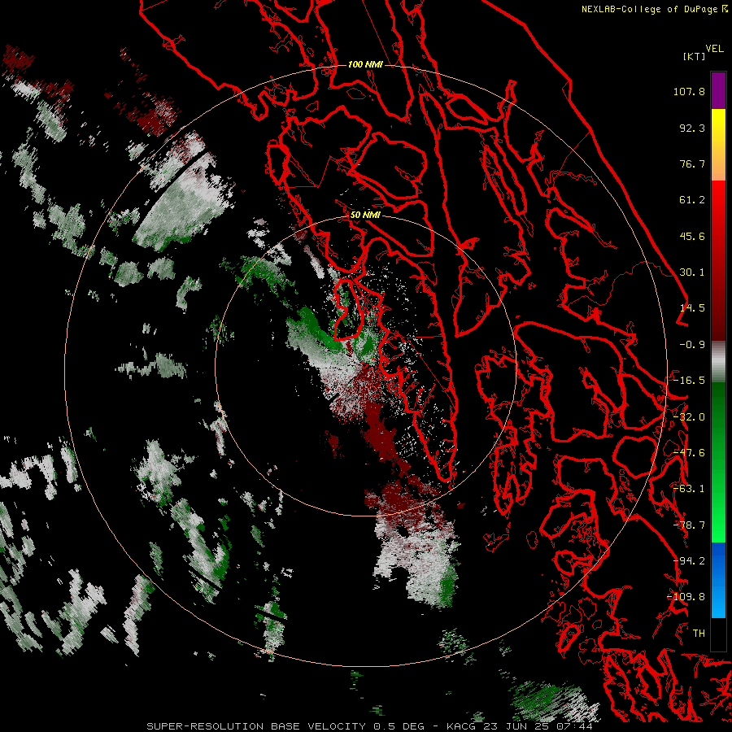Click the [KT] units label
732x732 pixels.
(695, 56)
